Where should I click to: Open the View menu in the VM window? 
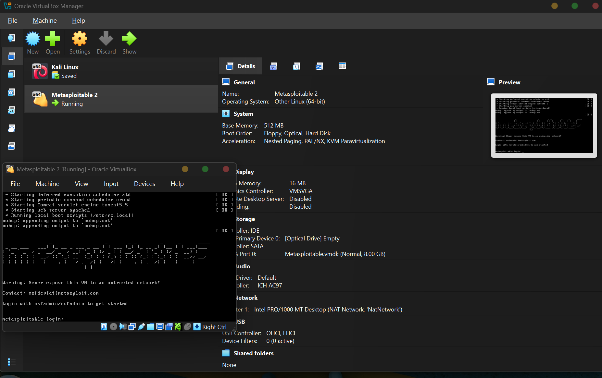(x=82, y=184)
